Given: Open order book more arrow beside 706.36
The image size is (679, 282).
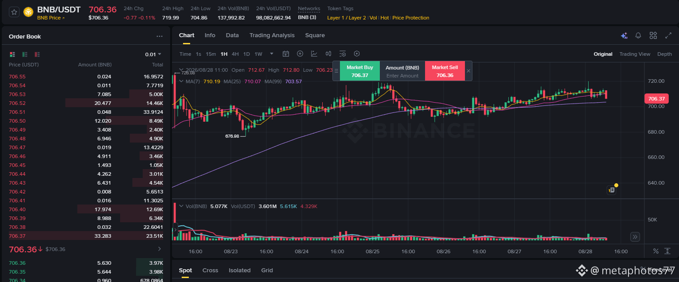Looking at the screenshot, I should click(160, 249).
